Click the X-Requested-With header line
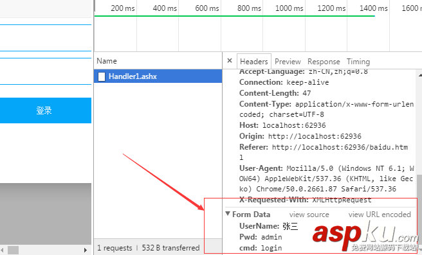This screenshot has width=422, height=255. 305,200
